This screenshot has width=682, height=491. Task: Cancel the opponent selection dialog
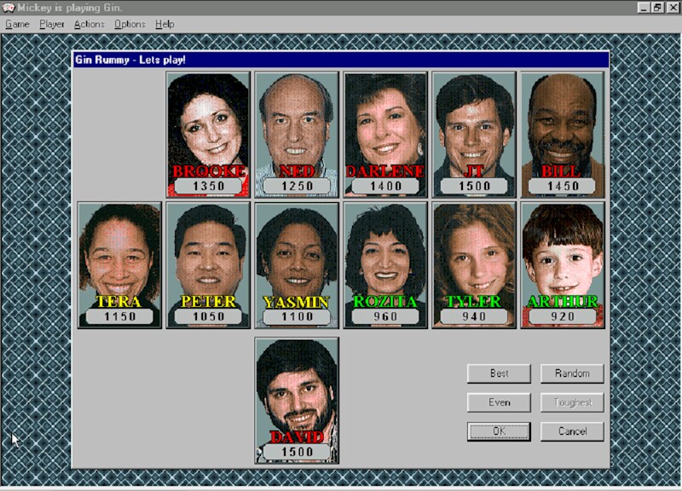572,431
